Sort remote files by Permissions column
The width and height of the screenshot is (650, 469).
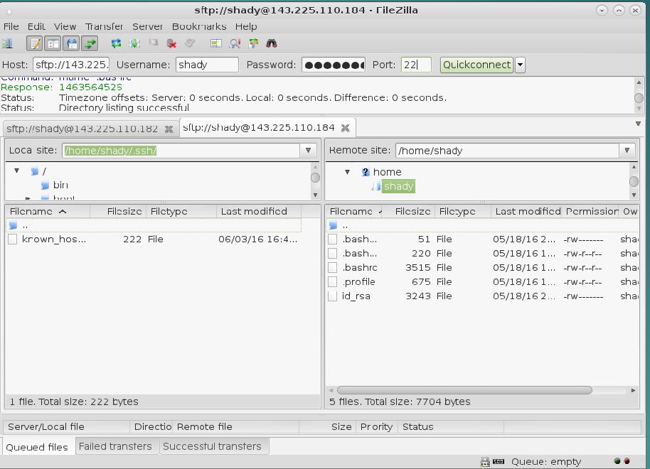click(x=592, y=211)
